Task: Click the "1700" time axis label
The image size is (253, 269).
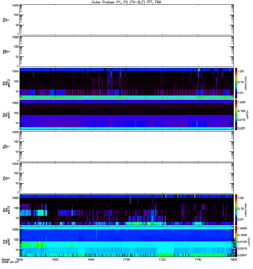Action: (x=126, y=259)
